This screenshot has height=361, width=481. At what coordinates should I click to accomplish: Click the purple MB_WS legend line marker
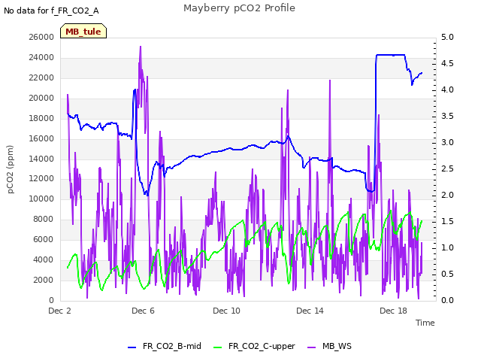(311, 347)
